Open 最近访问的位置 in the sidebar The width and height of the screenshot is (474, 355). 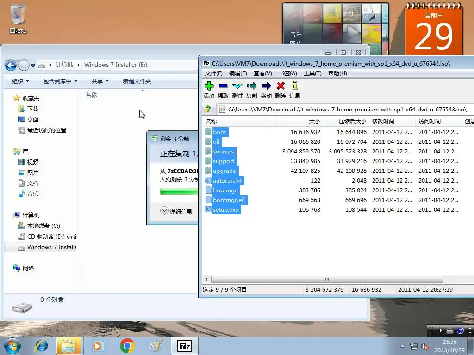click(x=47, y=130)
